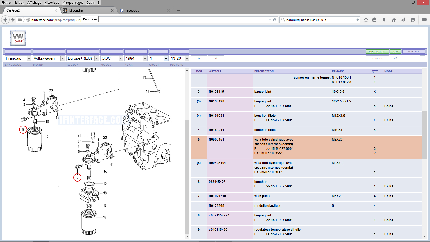Screen dimensions: 430x242
Task: Reload the page with the refresh icon
Action: [275, 20]
